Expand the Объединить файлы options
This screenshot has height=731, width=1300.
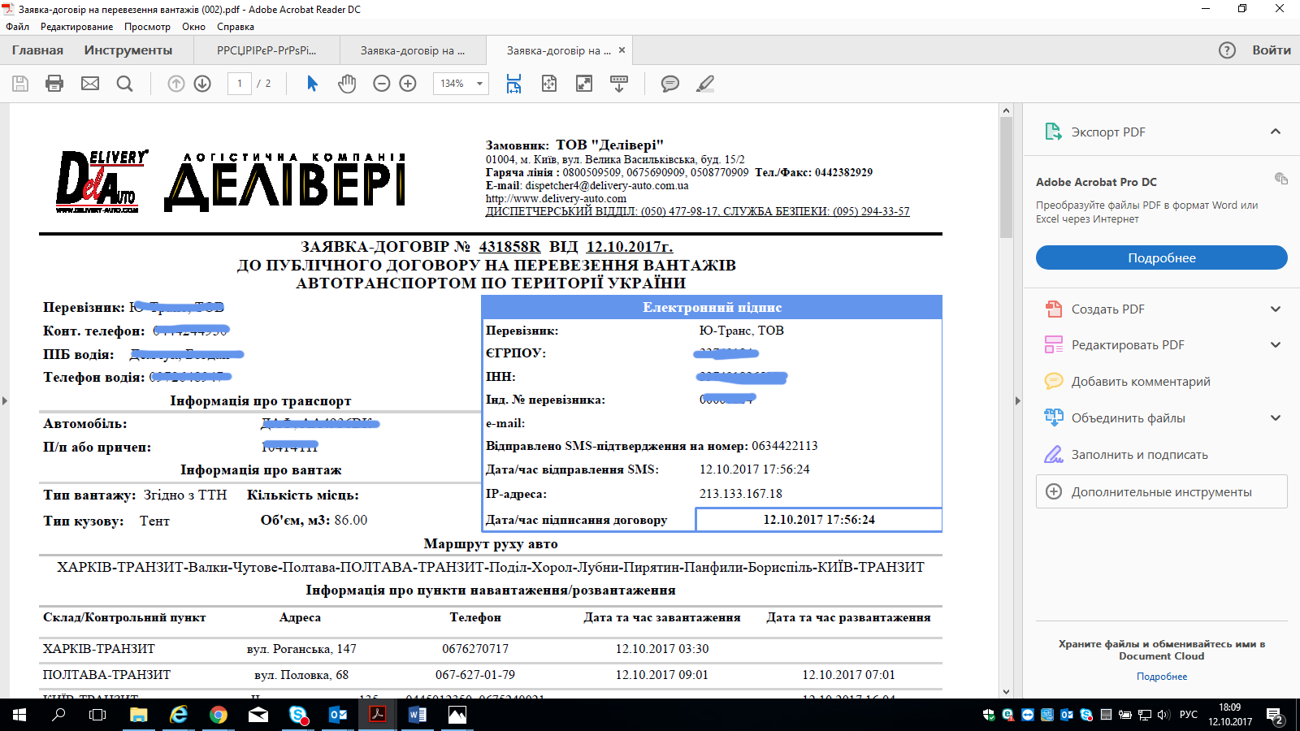pos(1276,417)
